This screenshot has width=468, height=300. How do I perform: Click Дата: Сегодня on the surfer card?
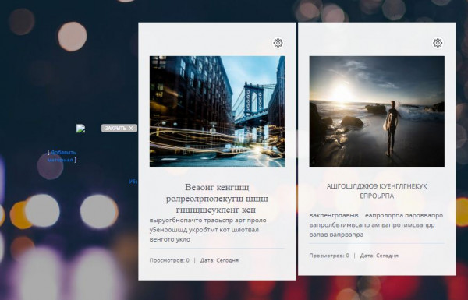pyautogui.click(x=379, y=256)
